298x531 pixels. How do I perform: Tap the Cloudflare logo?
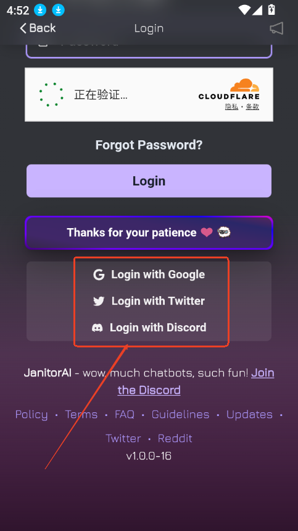click(229, 90)
